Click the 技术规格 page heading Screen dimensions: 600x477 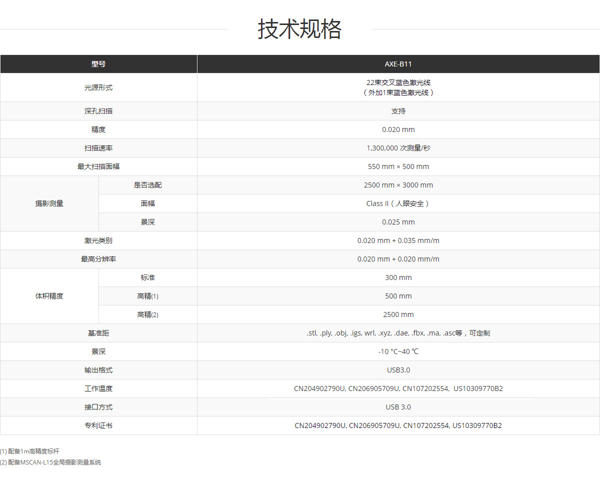click(x=299, y=29)
